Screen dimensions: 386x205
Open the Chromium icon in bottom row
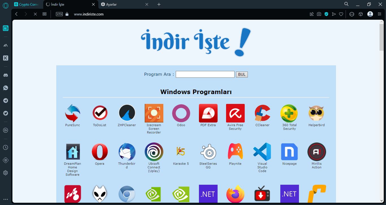pos(127,194)
